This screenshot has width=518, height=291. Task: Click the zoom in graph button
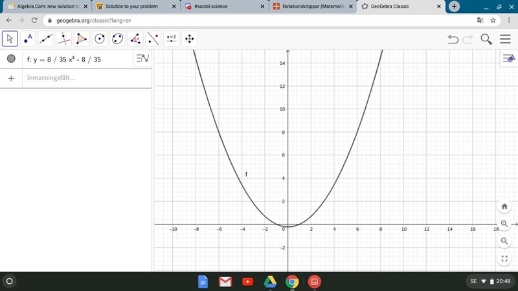[x=504, y=224]
